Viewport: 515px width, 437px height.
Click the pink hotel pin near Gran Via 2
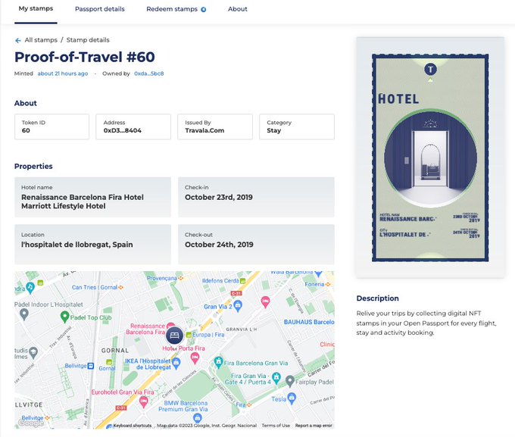(x=265, y=302)
